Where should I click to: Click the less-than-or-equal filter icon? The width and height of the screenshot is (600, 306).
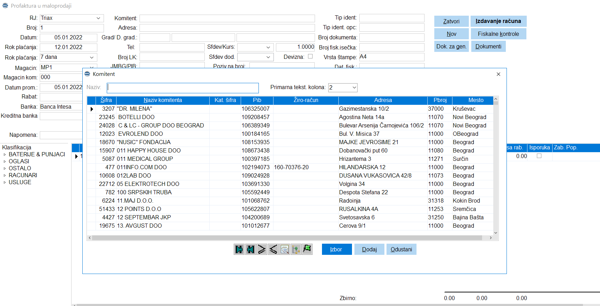click(273, 249)
